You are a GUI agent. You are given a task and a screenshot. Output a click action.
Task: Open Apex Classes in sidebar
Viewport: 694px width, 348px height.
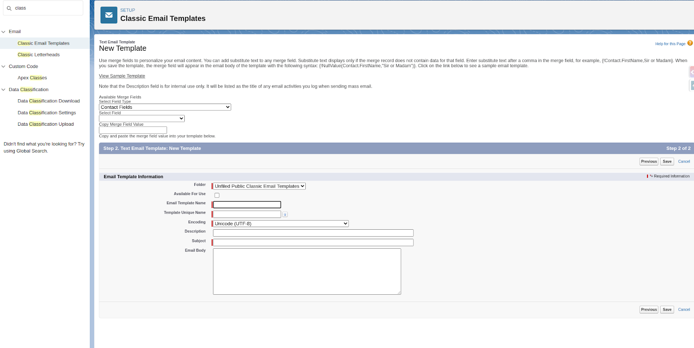32,78
